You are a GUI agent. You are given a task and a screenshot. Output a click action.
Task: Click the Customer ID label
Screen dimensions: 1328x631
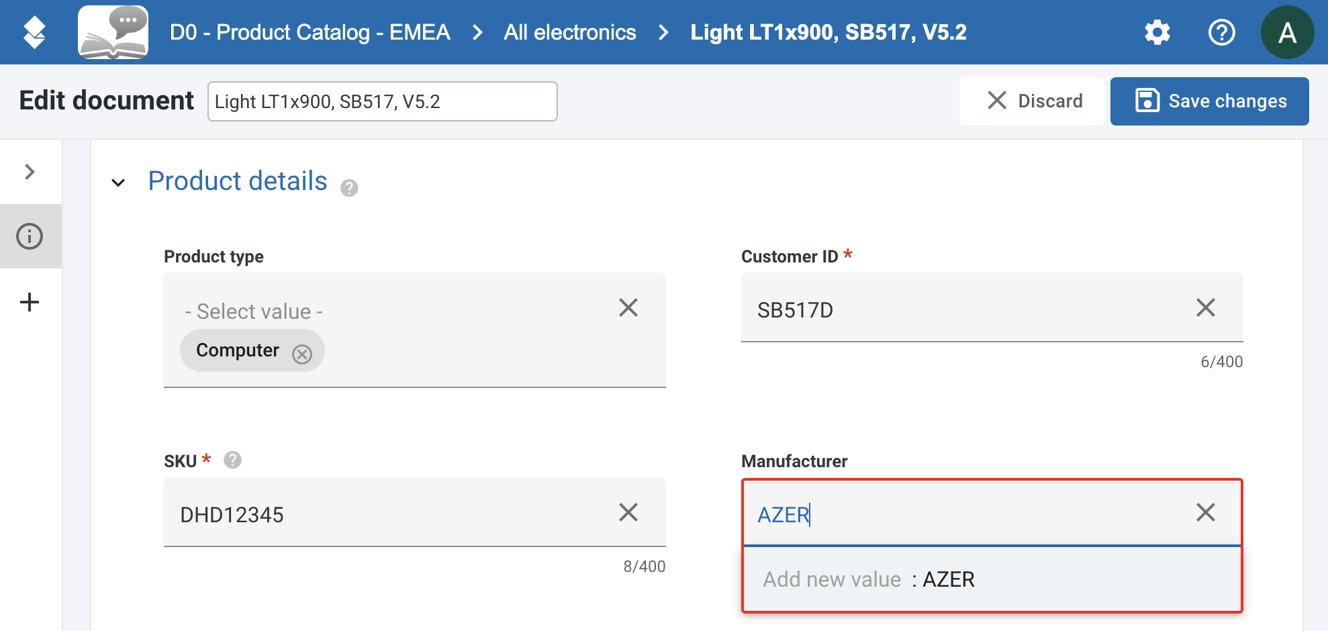(x=790, y=256)
